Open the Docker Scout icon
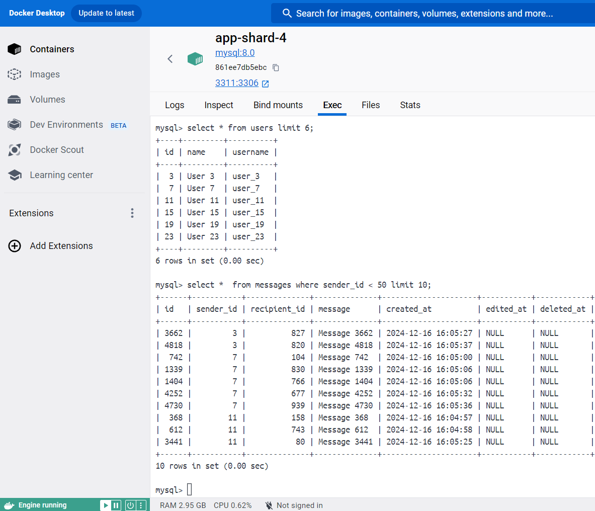The image size is (595, 511). point(15,150)
